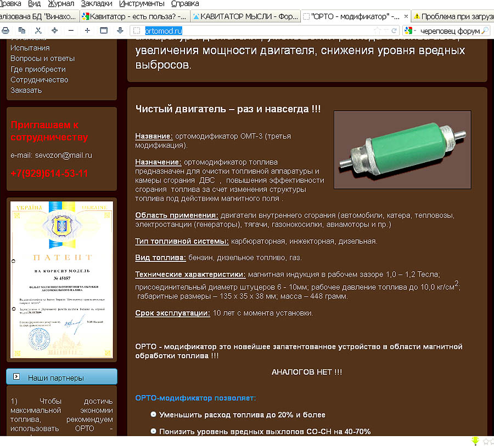Close the "ОРТО - модификатор" tab
The width and height of the screenshot is (494, 446).
[x=406, y=16]
